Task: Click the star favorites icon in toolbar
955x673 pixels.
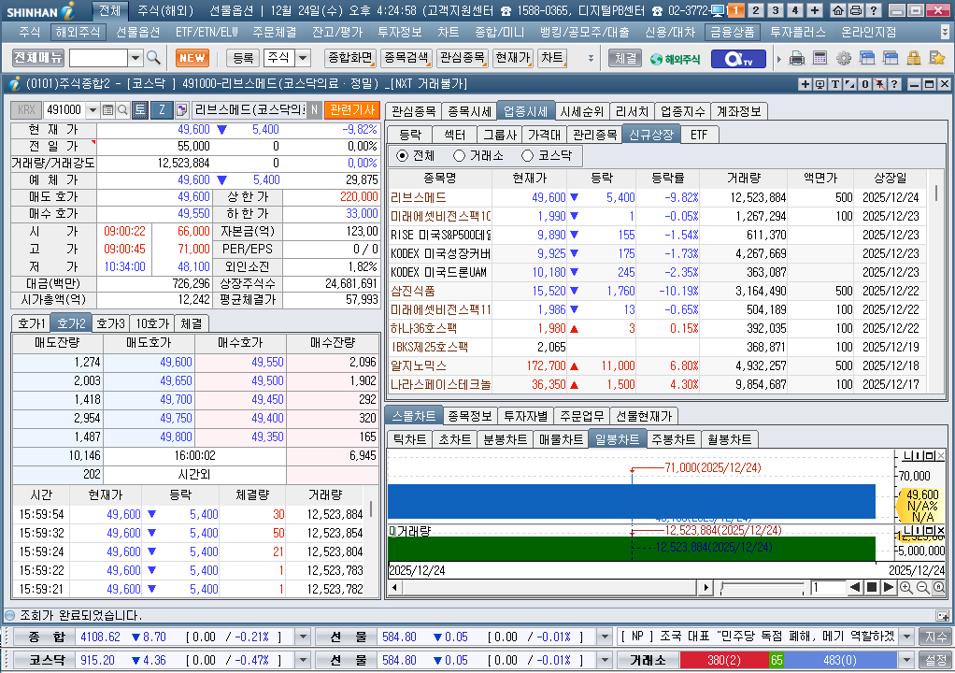Action: (936, 59)
